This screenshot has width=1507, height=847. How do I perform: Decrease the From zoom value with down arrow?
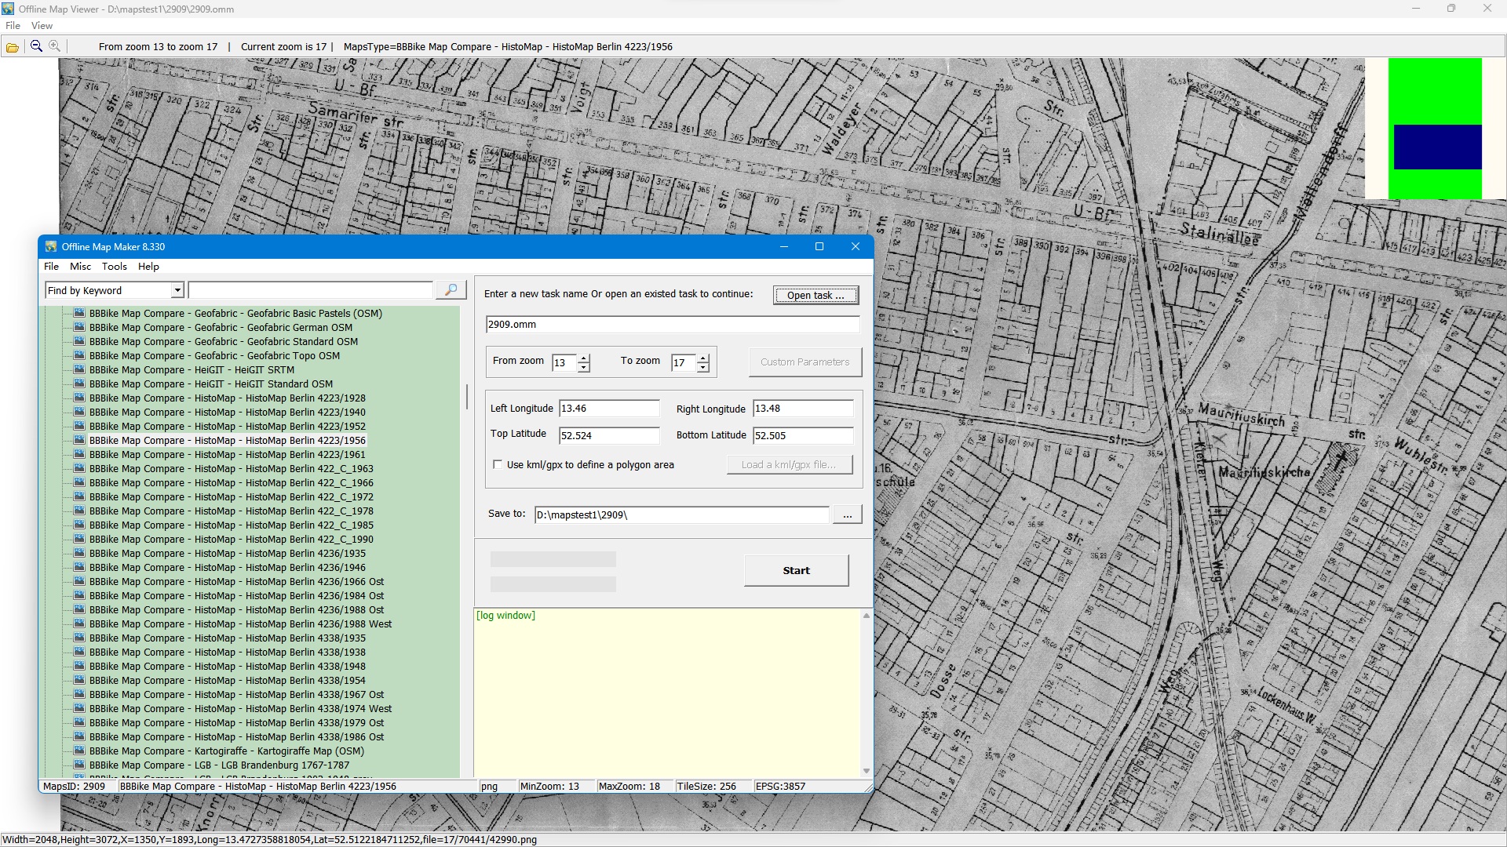583,367
